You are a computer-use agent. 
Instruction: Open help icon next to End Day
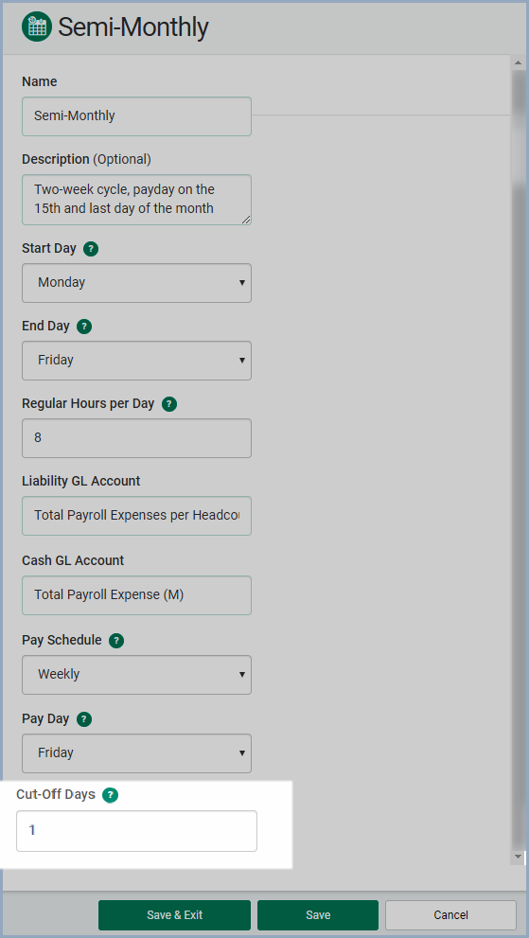pos(84,327)
